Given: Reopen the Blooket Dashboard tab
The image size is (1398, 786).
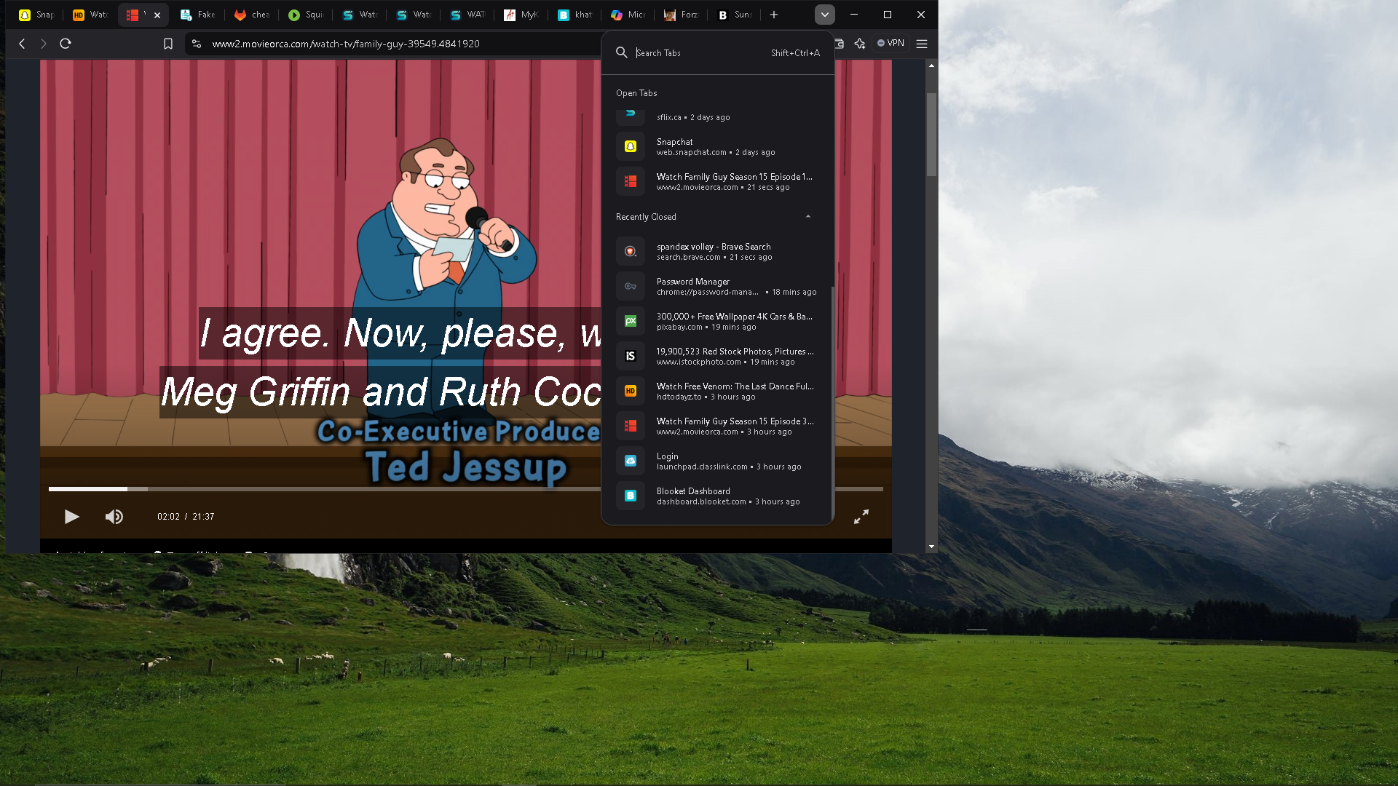Looking at the screenshot, I should tap(717, 496).
